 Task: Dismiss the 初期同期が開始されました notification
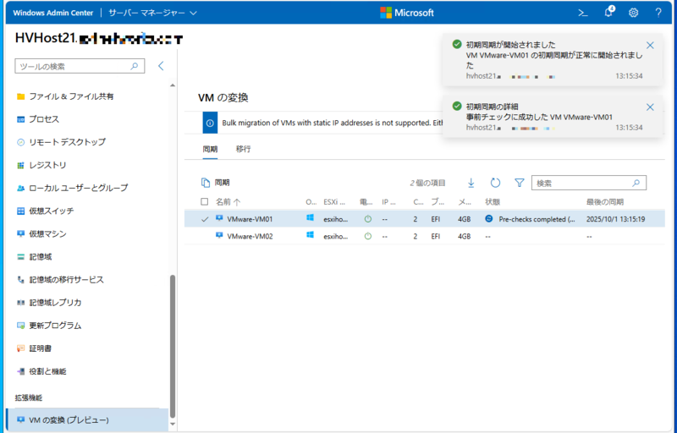click(x=650, y=46)
